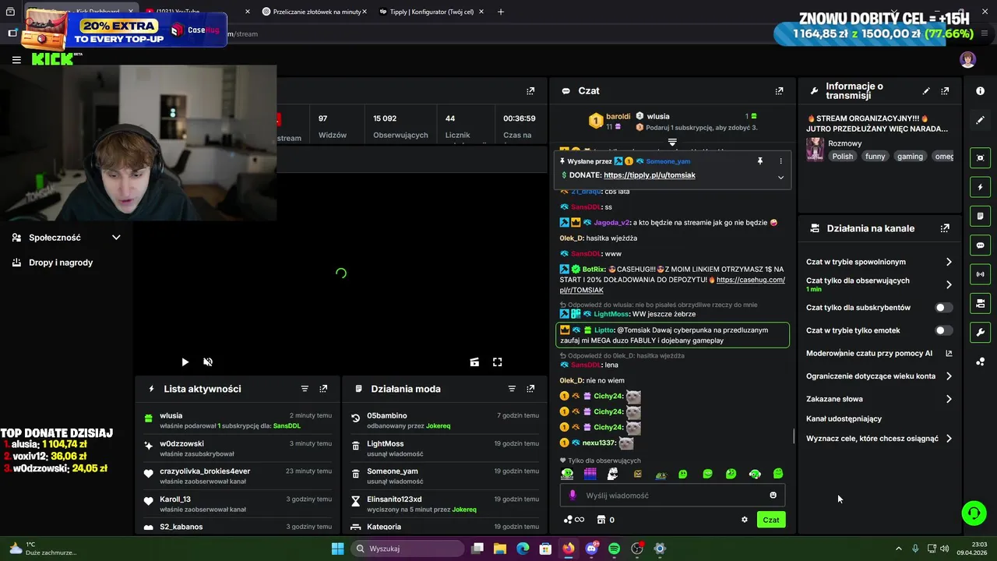Screen dimensions: 997x561
Task: Focus the Wyślij wiadomość chat input
Action: tap(672, 496)
